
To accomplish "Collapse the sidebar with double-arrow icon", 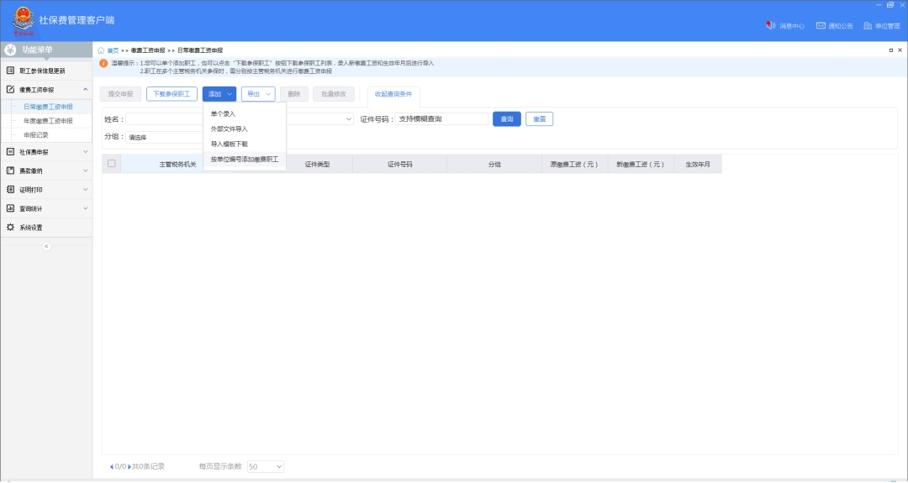I will (46, 246).
